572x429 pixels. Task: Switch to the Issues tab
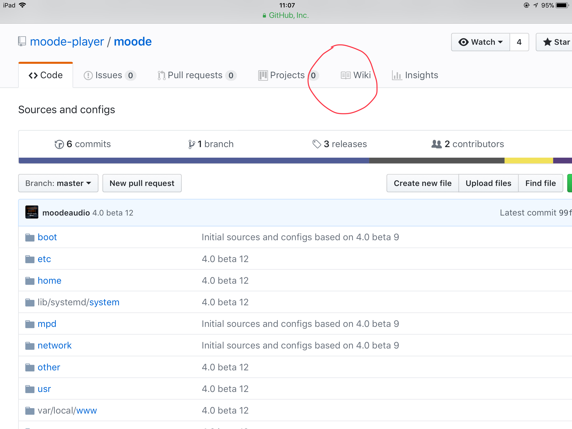[110, 75]
